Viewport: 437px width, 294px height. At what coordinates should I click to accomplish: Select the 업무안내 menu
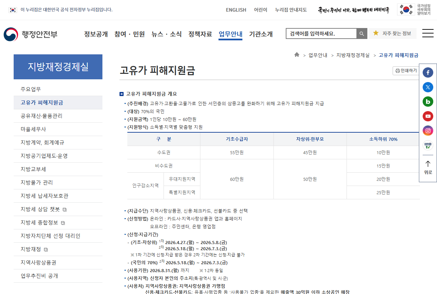230,34
